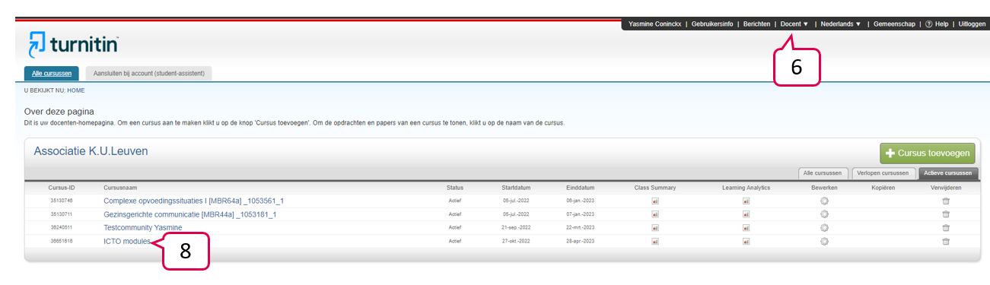
Task: Open course Complexe opvoedingssituaties I [MBR64a]
Action: [x=194, y=201]
